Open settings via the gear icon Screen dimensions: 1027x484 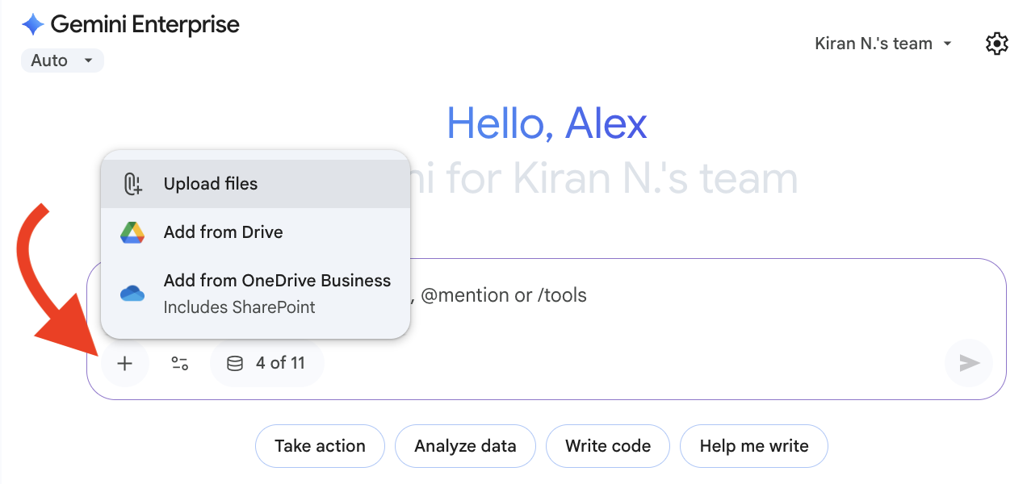tap(996, 44)
